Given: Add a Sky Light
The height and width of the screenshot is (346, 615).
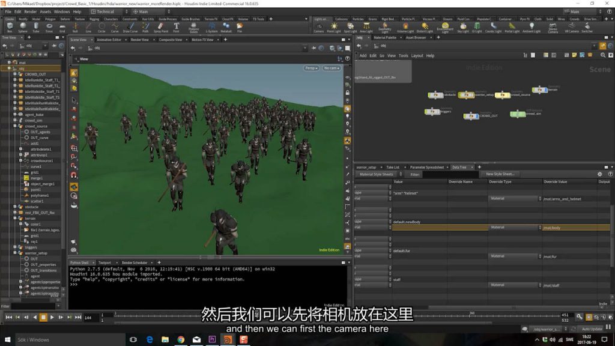Looking at the screenshot, I should [x=463, y=27].
